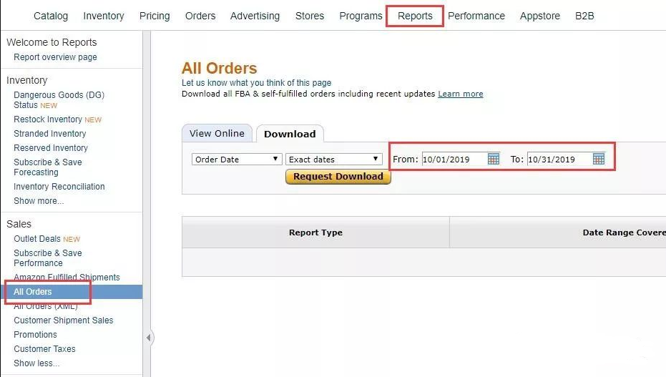Viewport: 666px width, 377px height.
Task: Open the Reports menu
Action: point(415,16)
